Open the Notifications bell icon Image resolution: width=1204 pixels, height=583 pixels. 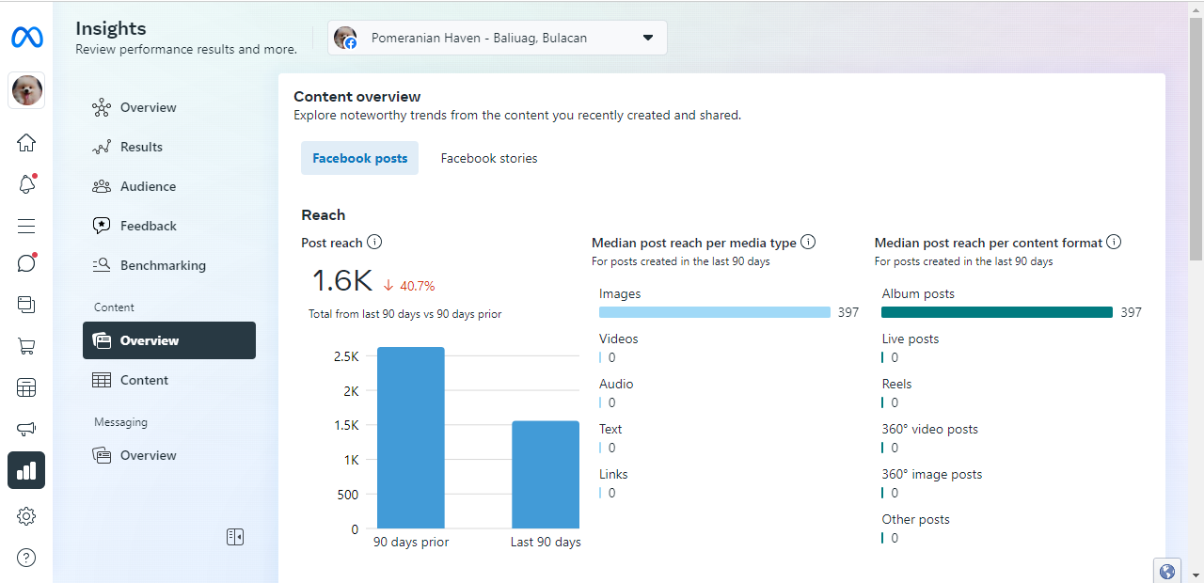[x=26, y=184]
